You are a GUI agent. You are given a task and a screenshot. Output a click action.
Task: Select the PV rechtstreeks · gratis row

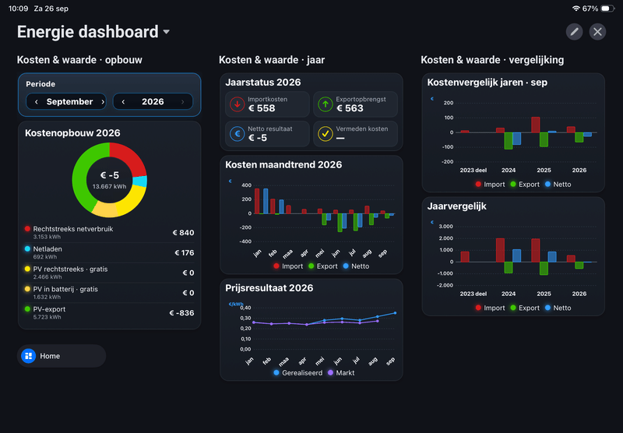click(x=109, y=273)
